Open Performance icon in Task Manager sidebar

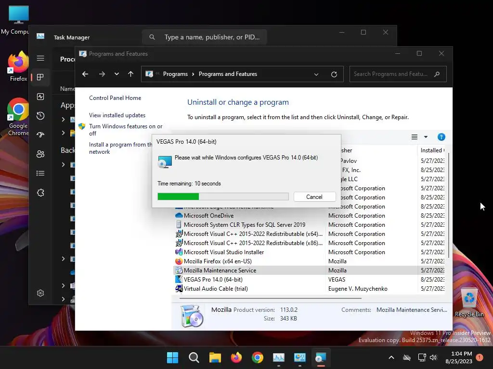40,97
